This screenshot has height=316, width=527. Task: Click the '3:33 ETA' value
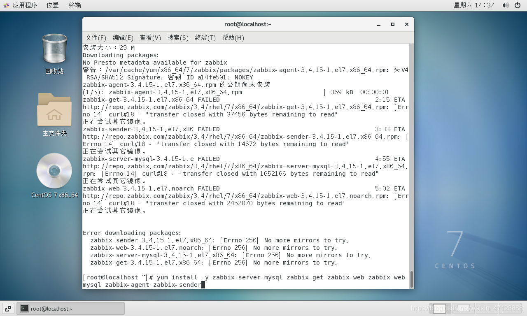pos(390,129)
